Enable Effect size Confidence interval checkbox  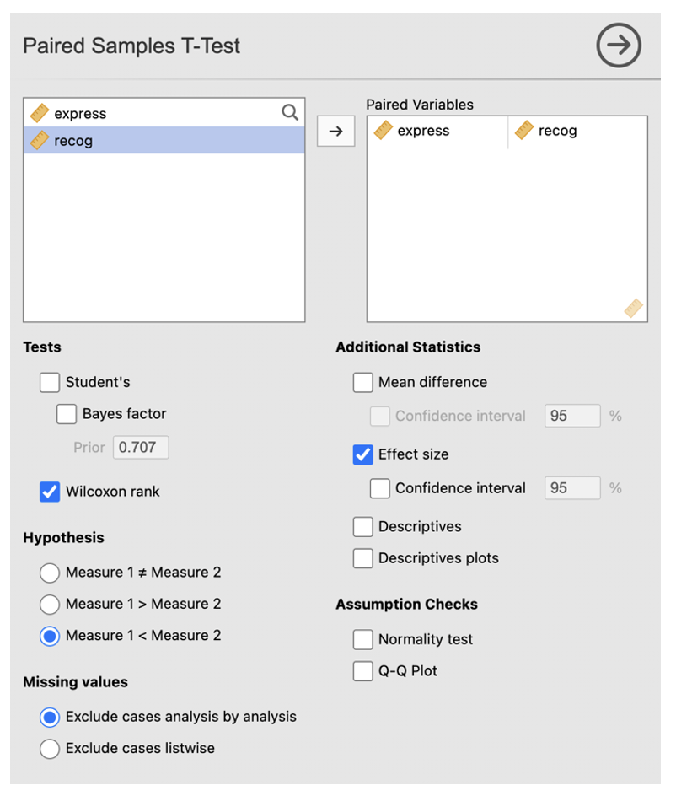point(380,488)
